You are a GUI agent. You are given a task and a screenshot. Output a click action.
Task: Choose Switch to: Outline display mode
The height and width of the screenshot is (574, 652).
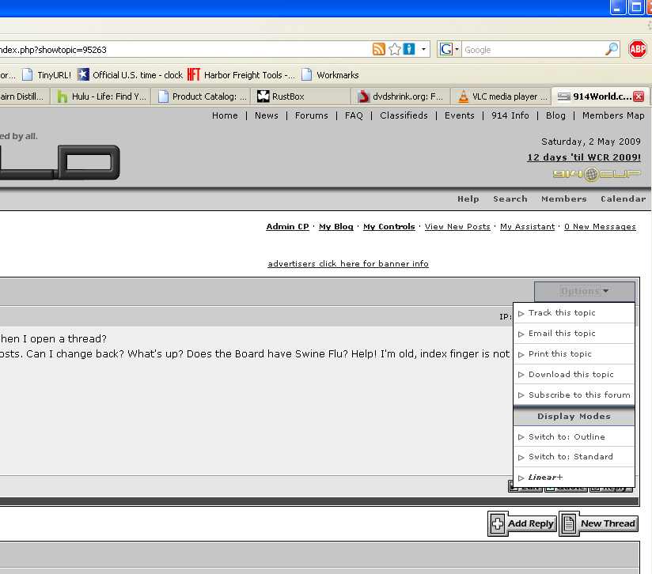(567, 436)
